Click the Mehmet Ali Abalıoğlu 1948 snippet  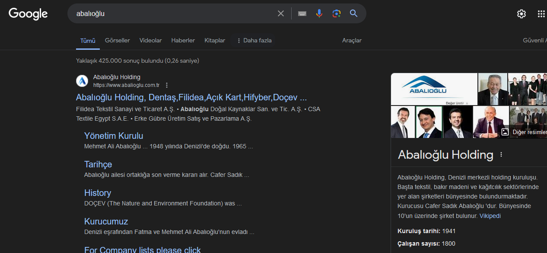click(169, 146)
